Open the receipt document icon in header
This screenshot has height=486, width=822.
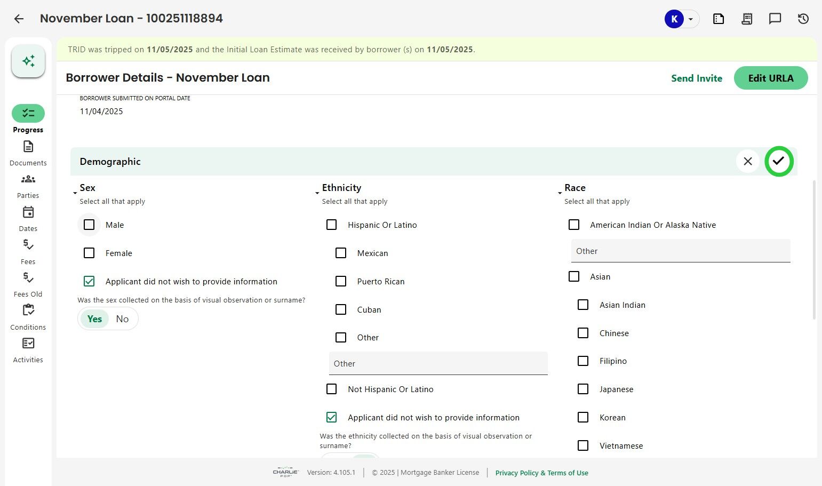tap(746, 19)
